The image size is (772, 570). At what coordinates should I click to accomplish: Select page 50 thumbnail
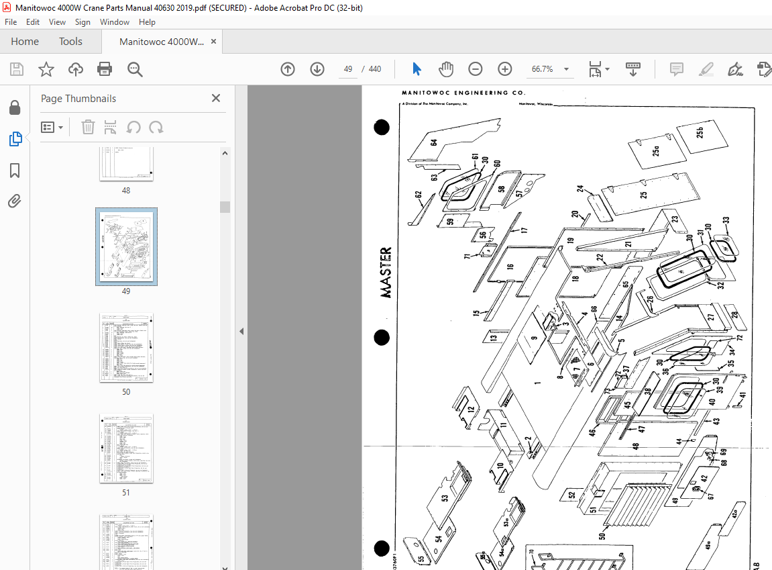[x=126, y=347]
